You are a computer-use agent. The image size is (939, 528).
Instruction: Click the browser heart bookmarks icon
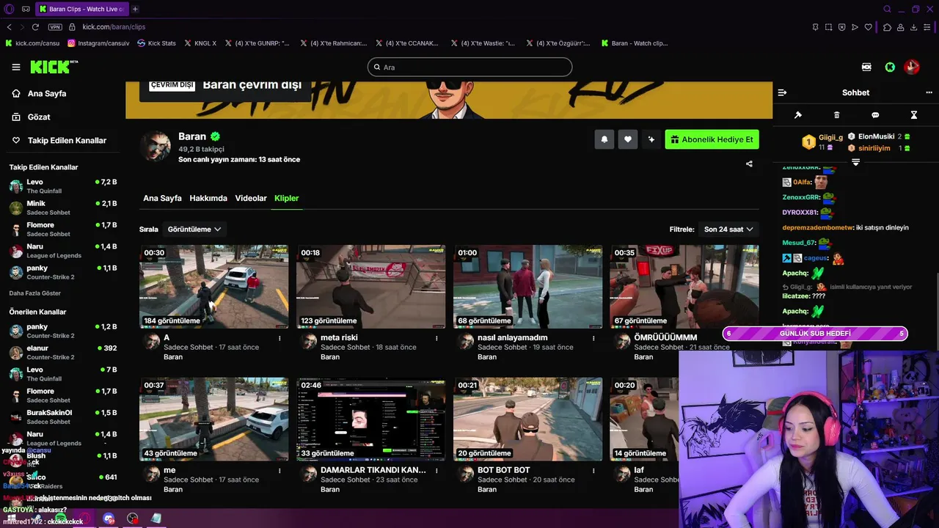click(869, 27)
